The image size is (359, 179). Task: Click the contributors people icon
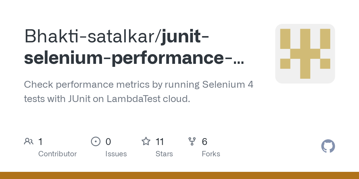[x=29, y=141]
